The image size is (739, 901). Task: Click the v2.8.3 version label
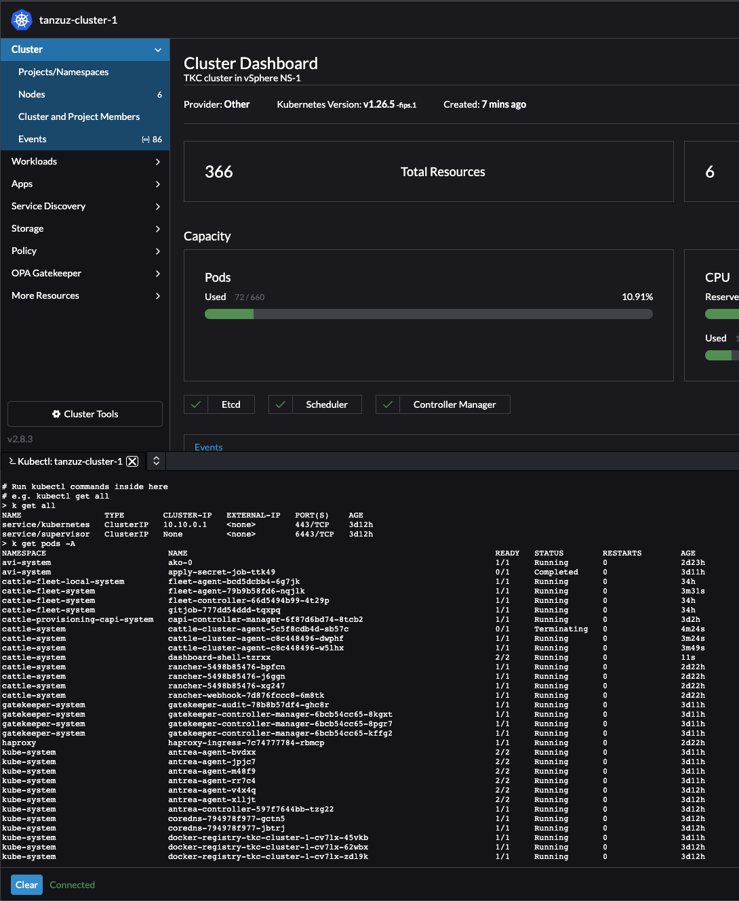pos(20,439)
